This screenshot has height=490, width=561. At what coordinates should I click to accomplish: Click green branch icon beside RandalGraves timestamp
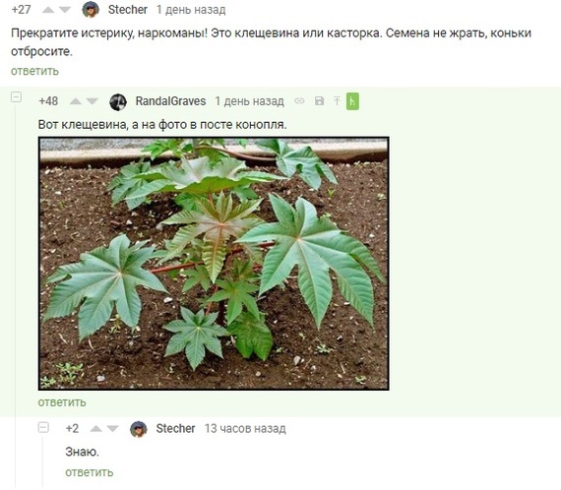352,101
